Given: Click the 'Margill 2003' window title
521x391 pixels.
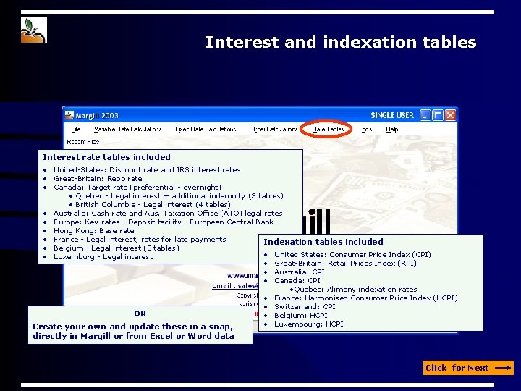Looking at the screenshot, I should tap(97, 116).
